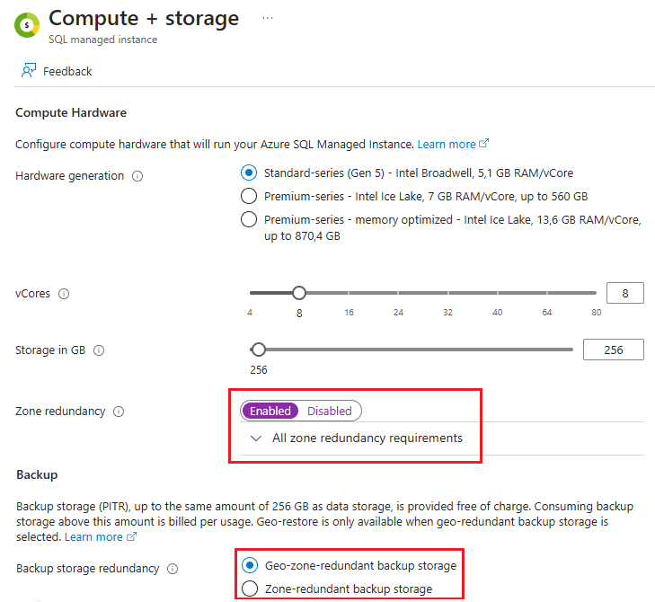This screenshot has height=602, width=655.
Task: Select Premium-series memory optimized option
Action: tap(249, 220)
